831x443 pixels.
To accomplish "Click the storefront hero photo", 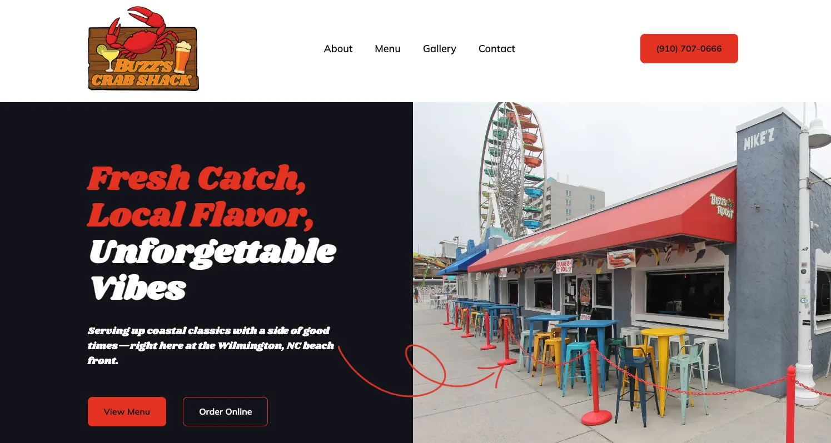I will pos(622,273).
